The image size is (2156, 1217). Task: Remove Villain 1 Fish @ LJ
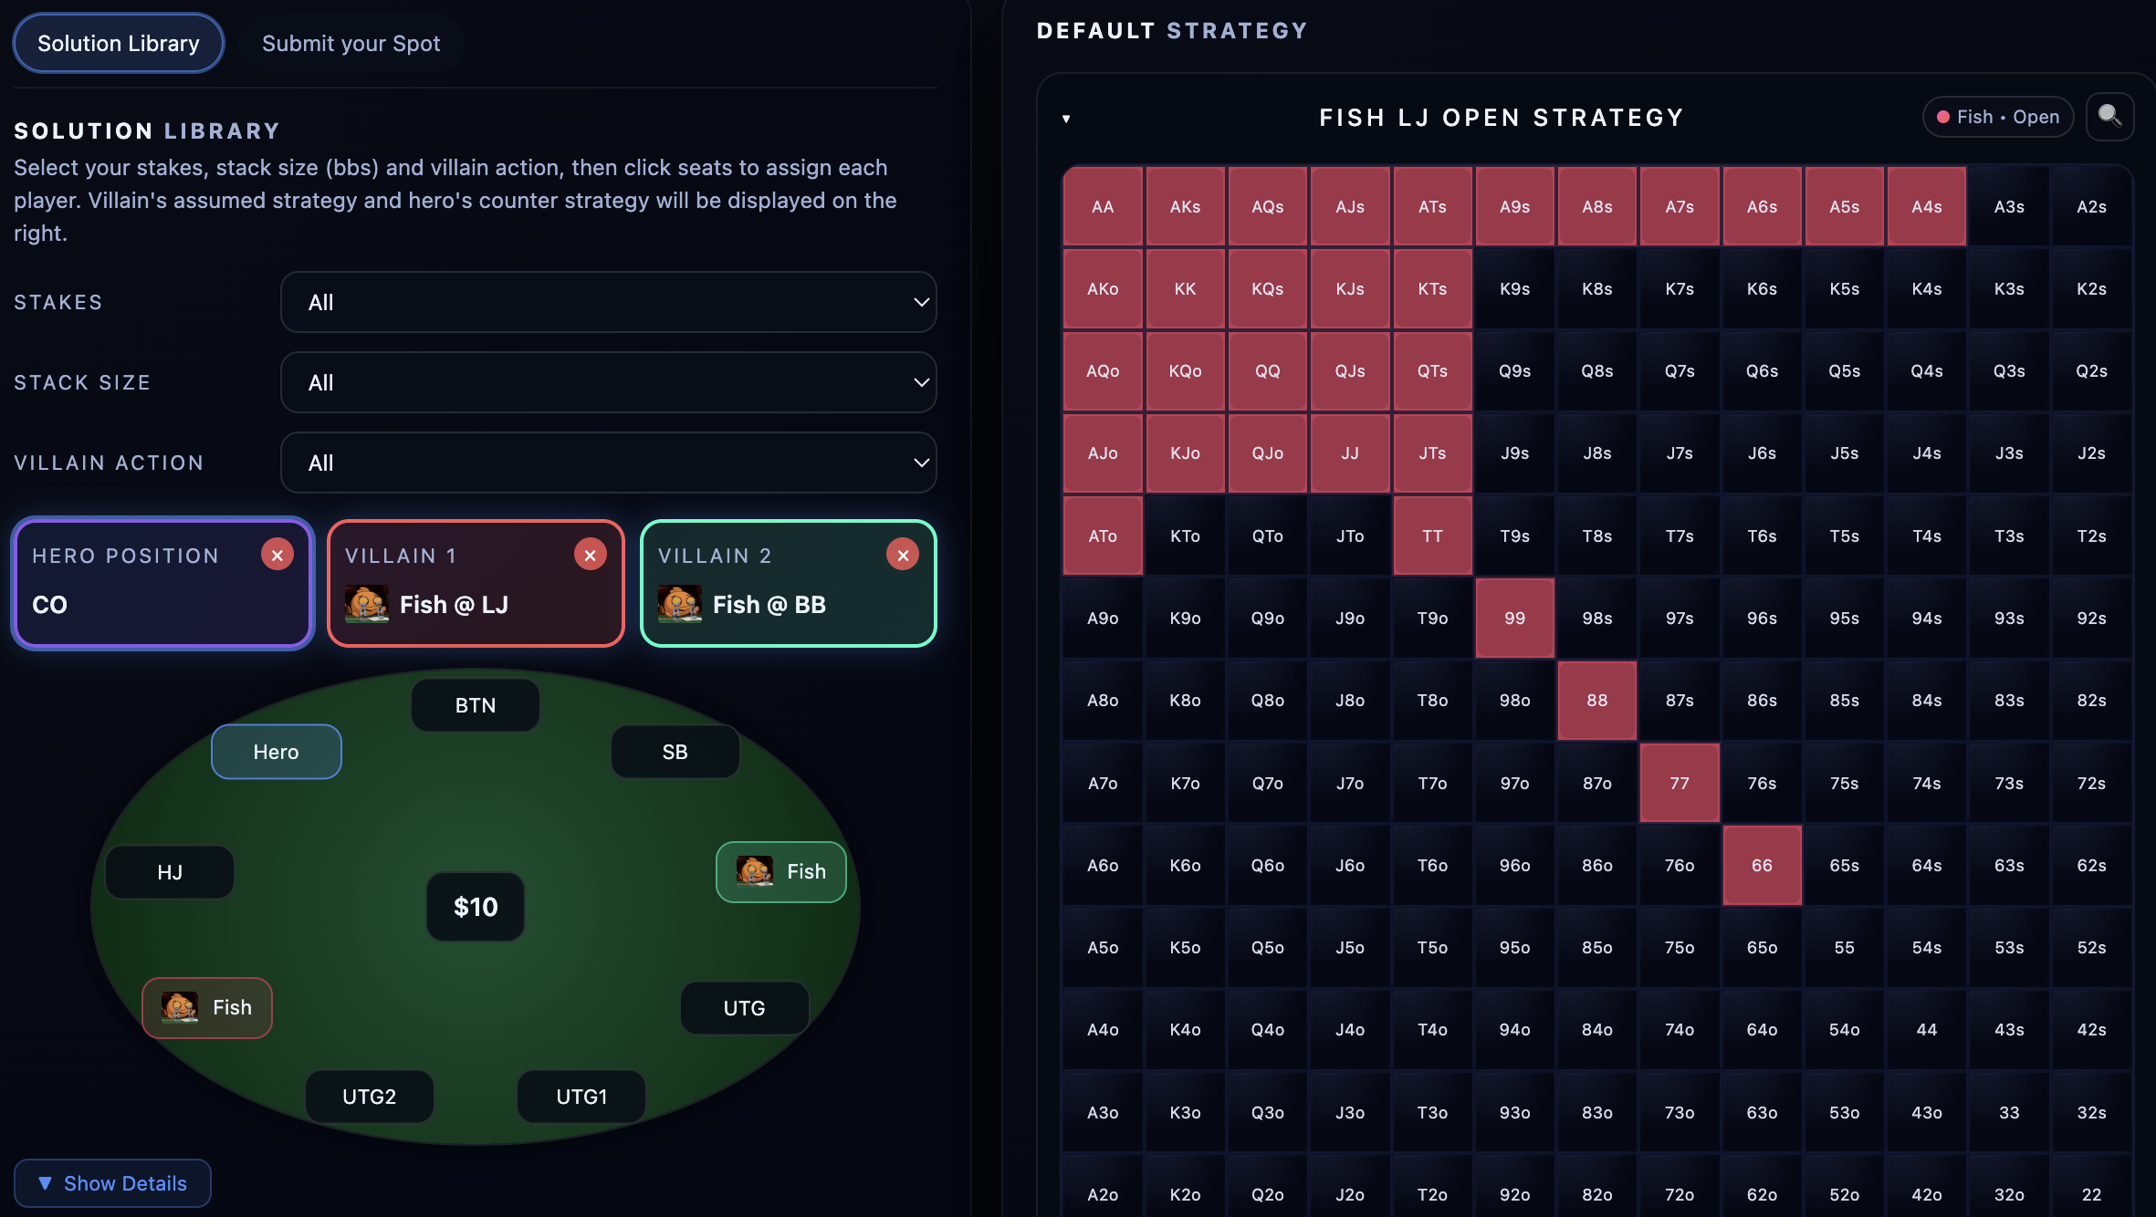(x=590, y=554)
